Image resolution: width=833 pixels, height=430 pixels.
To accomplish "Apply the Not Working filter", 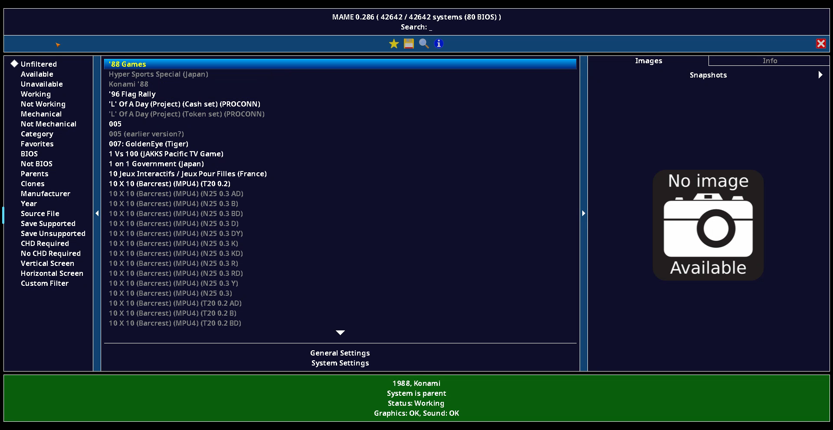I will [43, 104].
